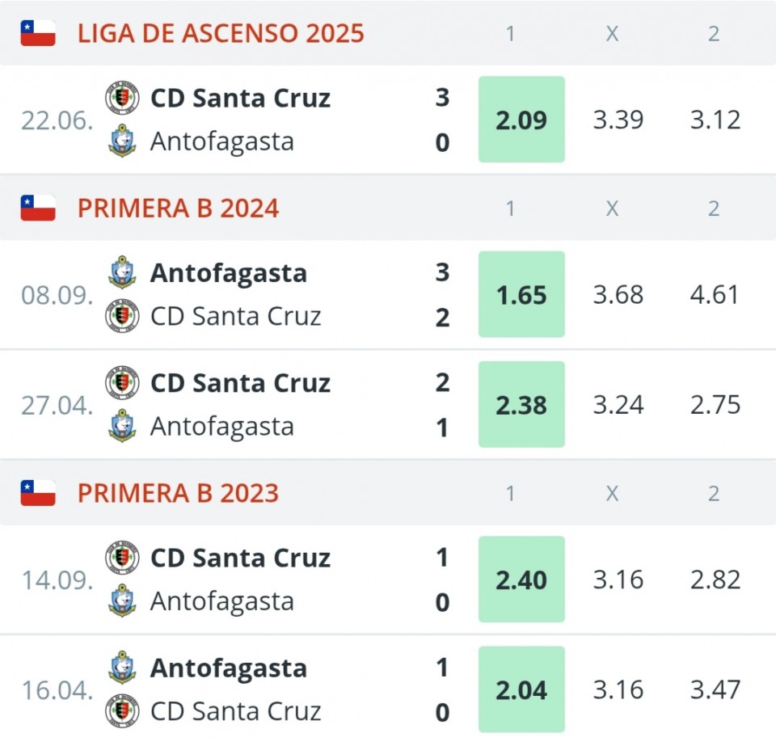
Task: Click Chile flag beside Primera B 2024
Action: pos(38,209)
